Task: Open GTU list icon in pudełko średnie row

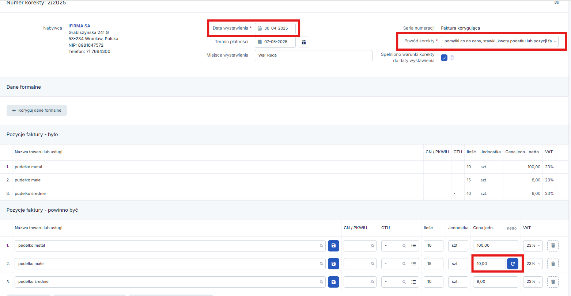Action: click(413, 282)
